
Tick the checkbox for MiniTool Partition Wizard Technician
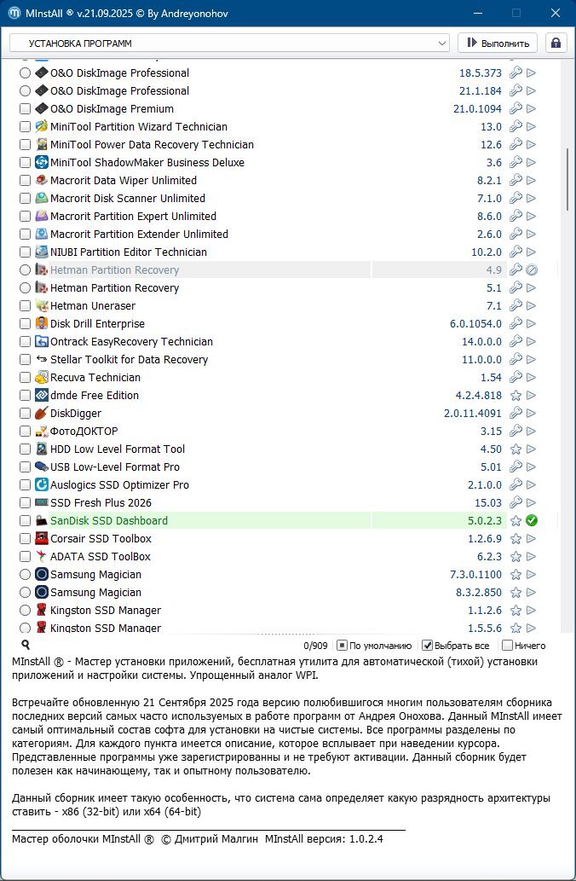[x=25, y=126]
